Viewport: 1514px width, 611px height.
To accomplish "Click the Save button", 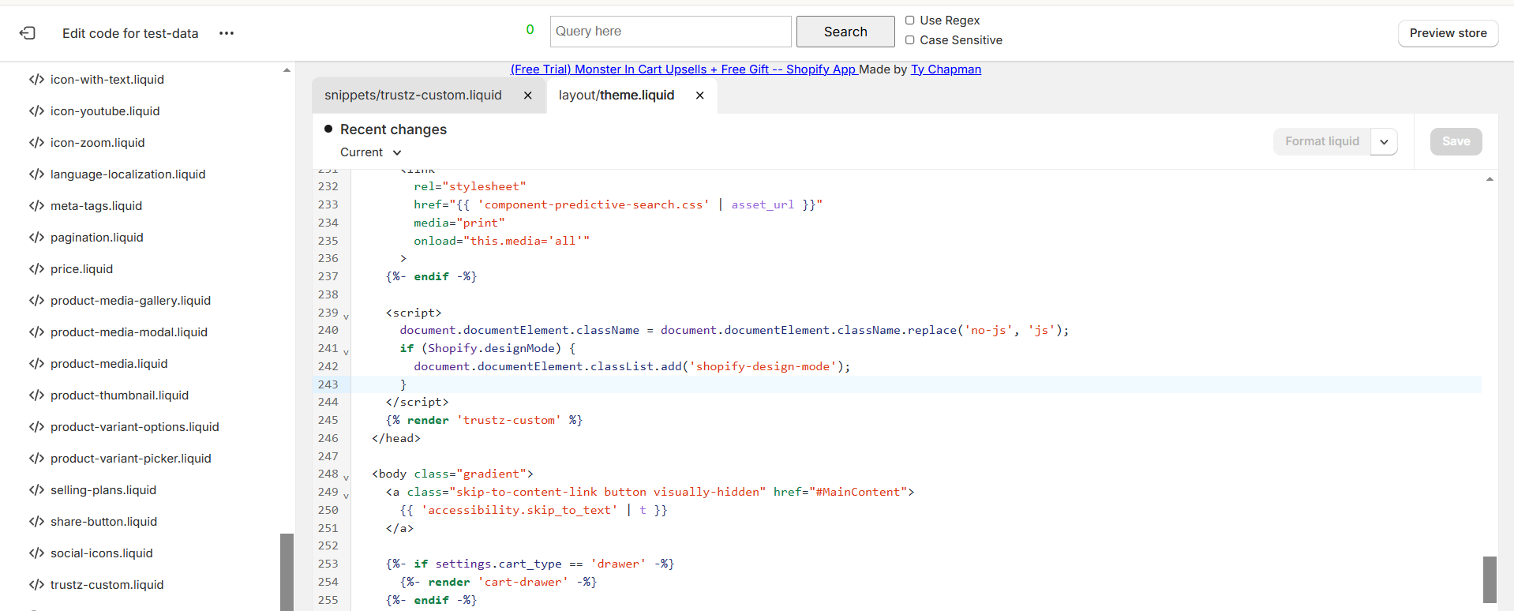I will click(x=1456, y=142).
